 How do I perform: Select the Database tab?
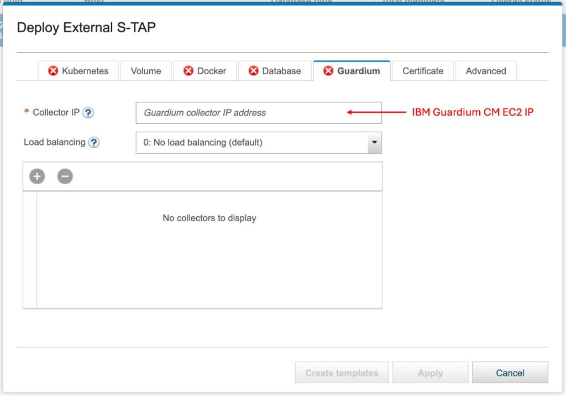click(275, 71)
